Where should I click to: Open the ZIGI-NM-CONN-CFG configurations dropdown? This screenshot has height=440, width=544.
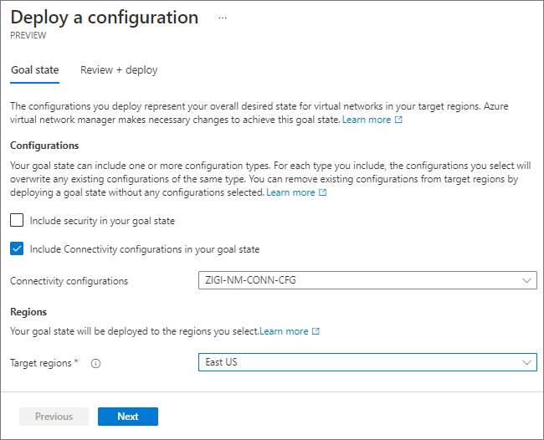point(367,280)
